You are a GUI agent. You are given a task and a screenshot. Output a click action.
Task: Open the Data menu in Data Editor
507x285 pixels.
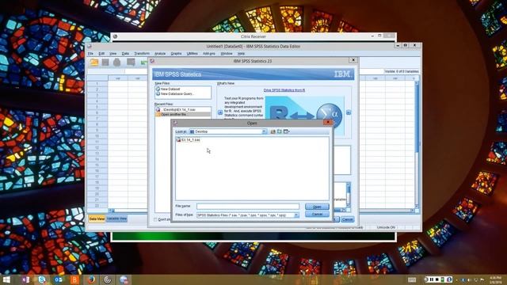(x=125, y=54)
